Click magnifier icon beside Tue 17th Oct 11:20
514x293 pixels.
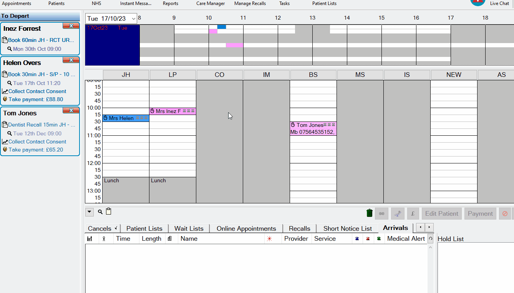pos(10,83)
